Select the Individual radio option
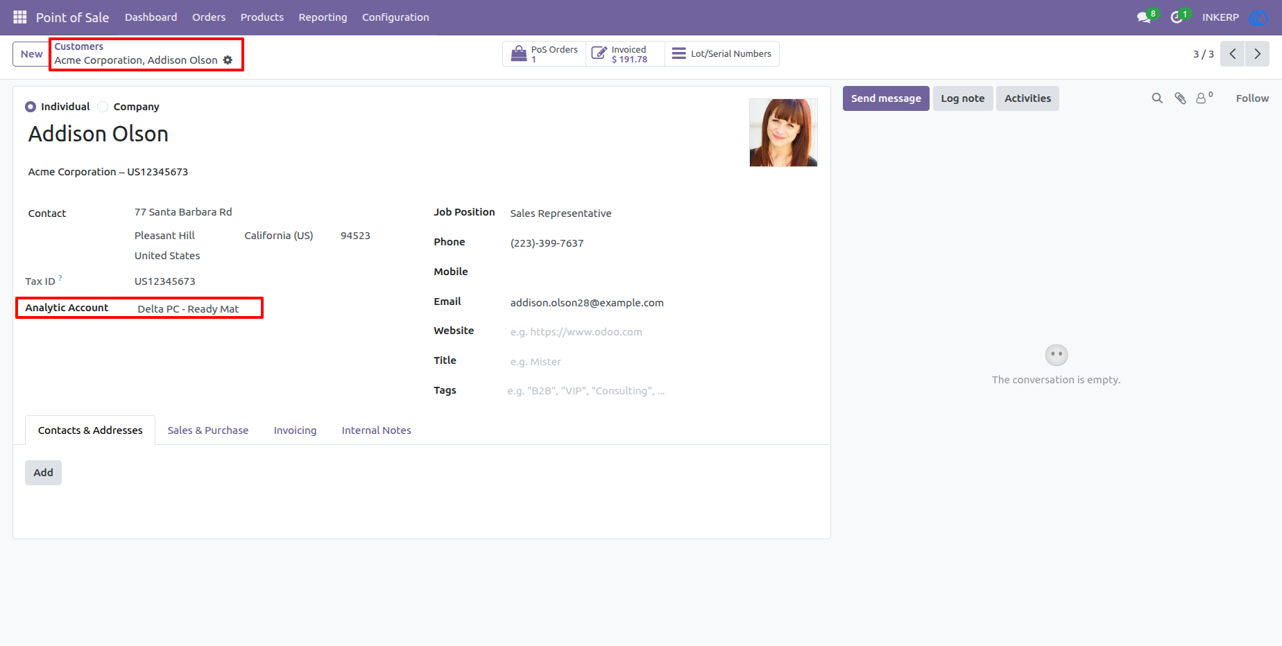This screenshot has width=1282, height=646. pos(31,107)
